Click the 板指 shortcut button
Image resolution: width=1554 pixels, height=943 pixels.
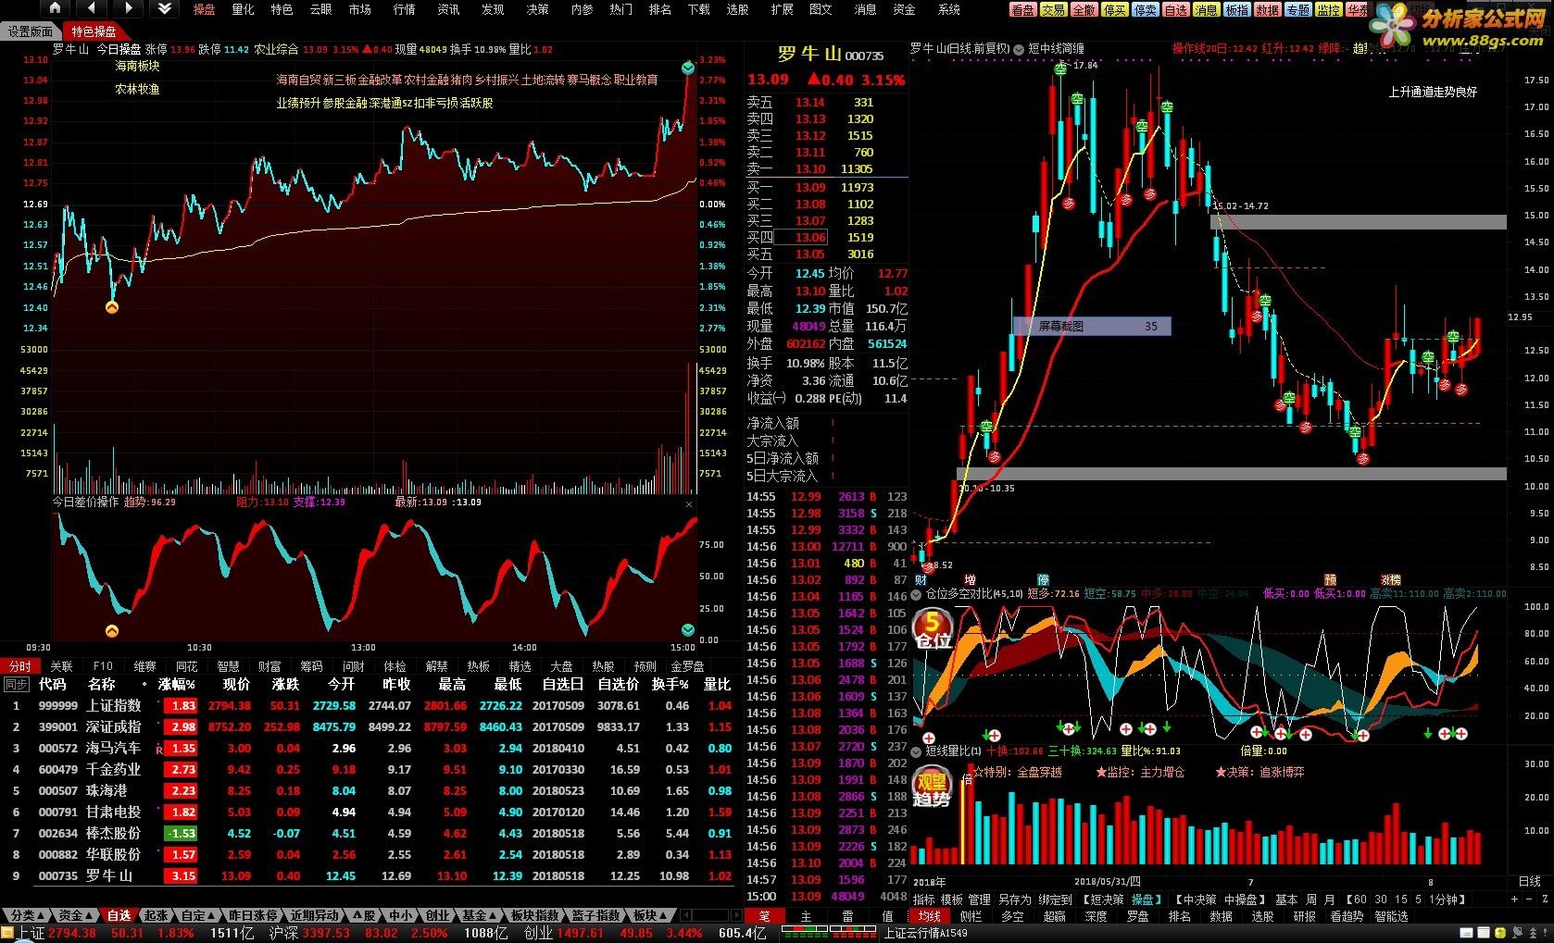[1236, 10]
